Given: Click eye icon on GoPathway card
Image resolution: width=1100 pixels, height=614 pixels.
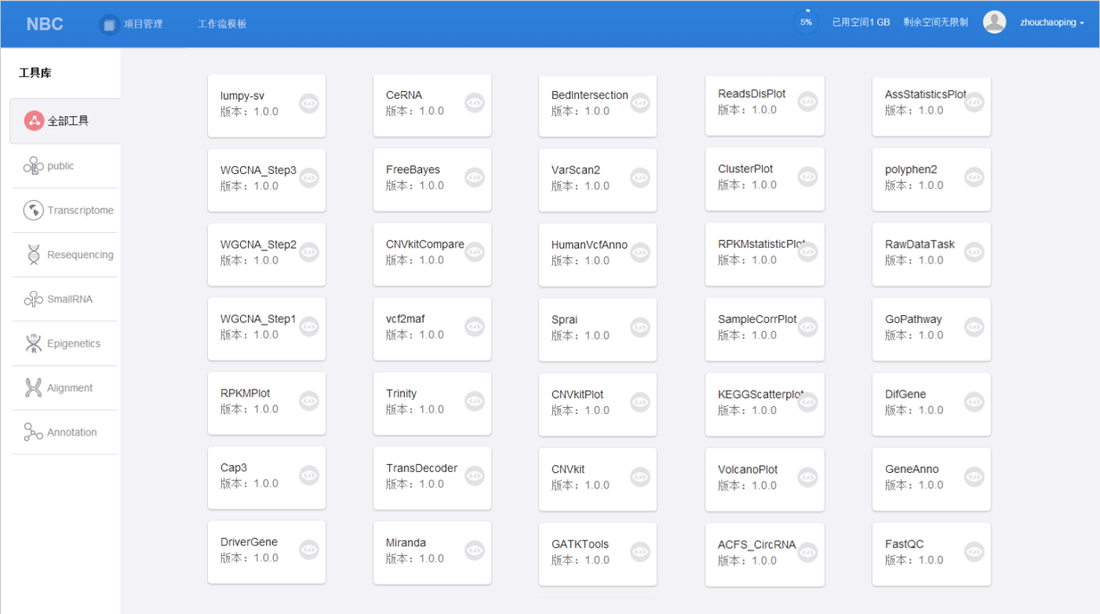Looking at the screenshot, I should click(x=973, y=326).
